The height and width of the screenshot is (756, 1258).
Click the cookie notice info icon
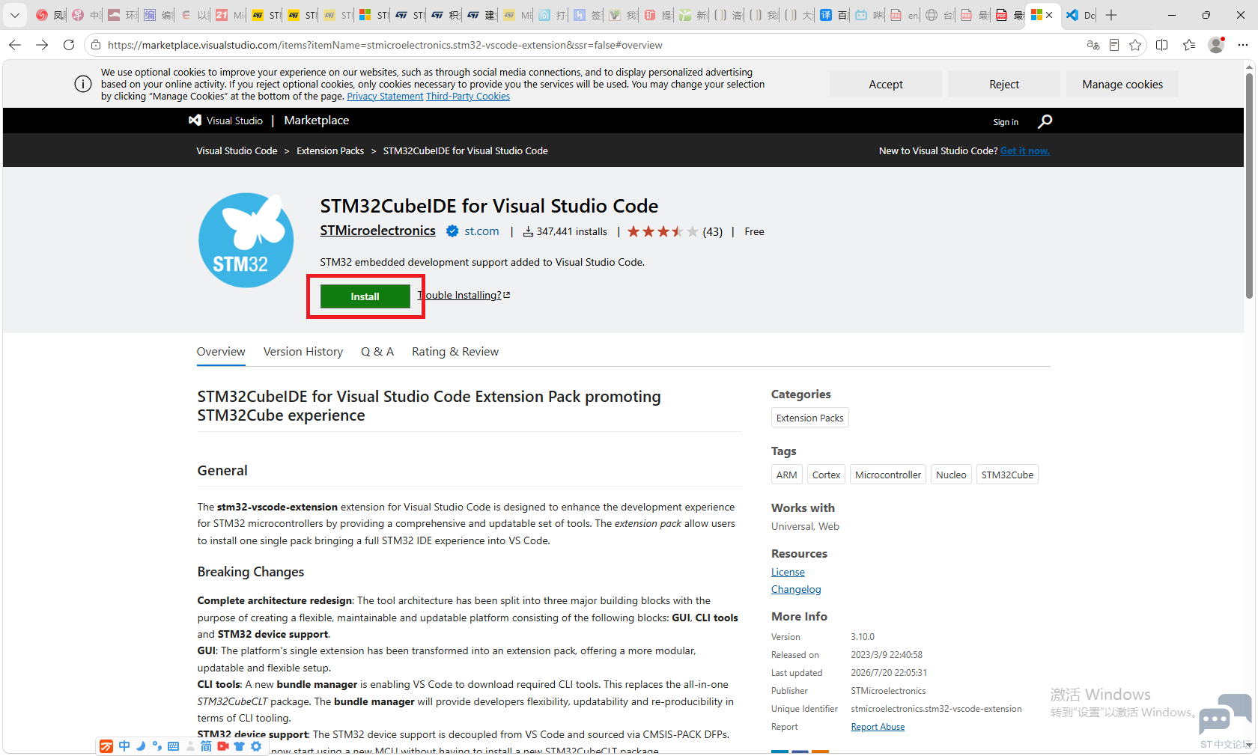tap(83, 84)
